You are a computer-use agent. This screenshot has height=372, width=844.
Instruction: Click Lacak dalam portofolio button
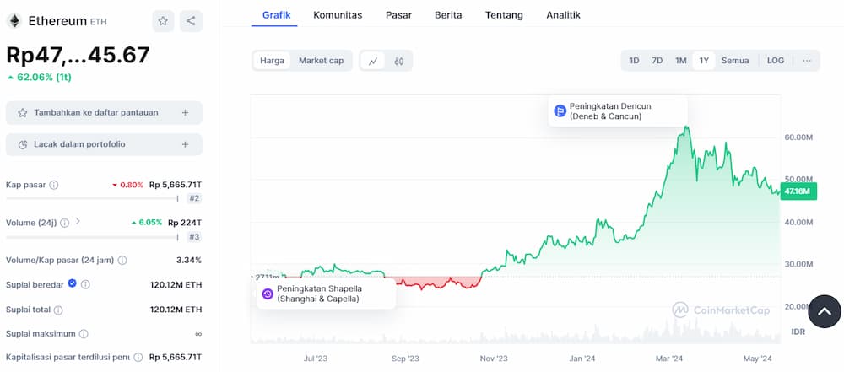tap(104, 144)
